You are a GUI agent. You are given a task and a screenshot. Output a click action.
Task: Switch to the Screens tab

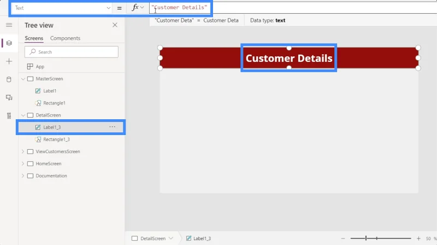pyautogui.click(x=34, y=38)
